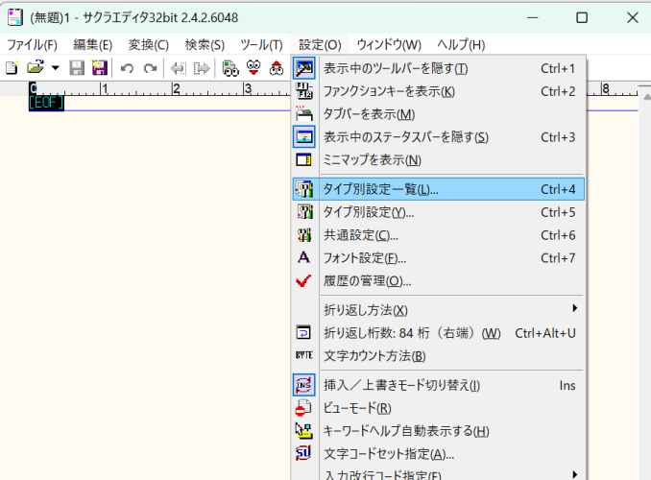Open the 検索(S) menu
This screenshot has width=651, height=480.
tap(205, 44)
